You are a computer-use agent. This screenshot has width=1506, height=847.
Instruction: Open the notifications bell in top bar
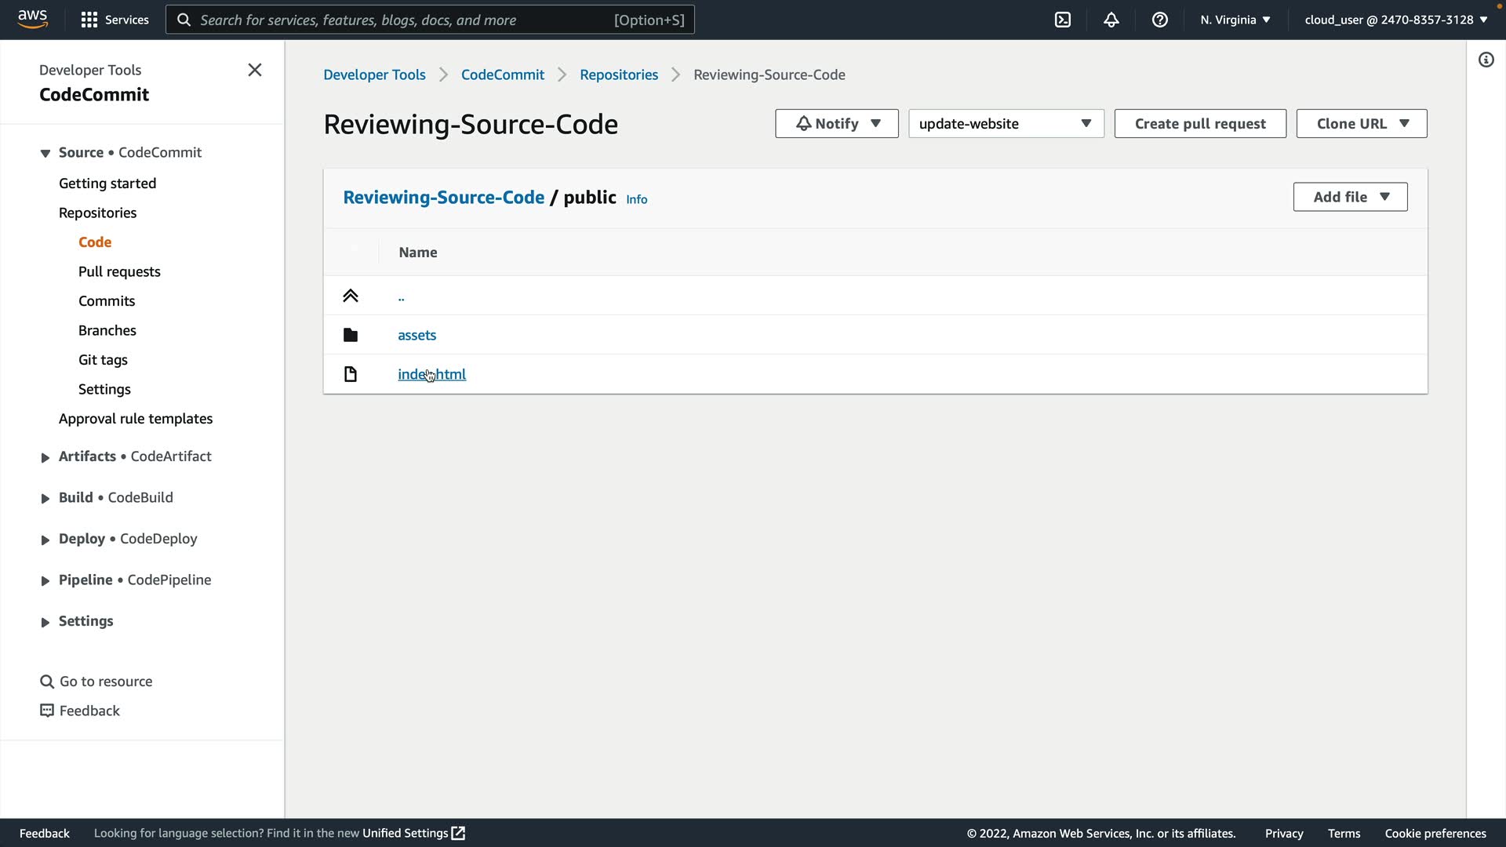(1111, 20)
